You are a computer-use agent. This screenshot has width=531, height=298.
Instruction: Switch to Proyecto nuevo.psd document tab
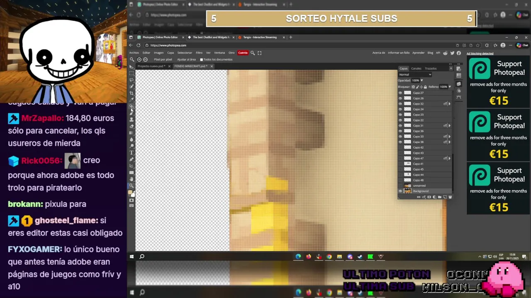pyautogui.click(x=151, y=66)
